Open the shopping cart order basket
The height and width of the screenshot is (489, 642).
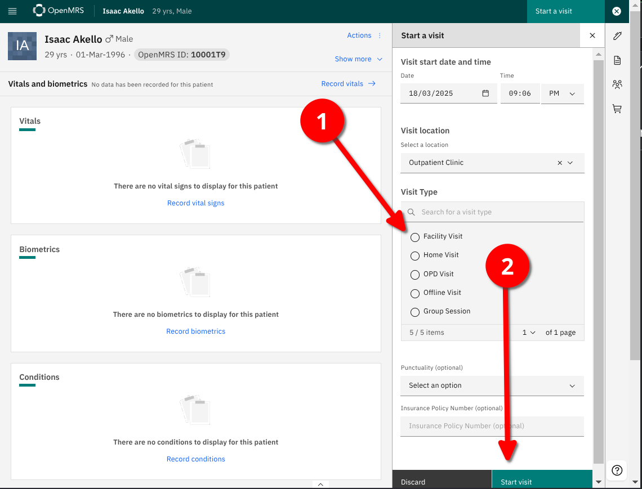click(617, 109)
